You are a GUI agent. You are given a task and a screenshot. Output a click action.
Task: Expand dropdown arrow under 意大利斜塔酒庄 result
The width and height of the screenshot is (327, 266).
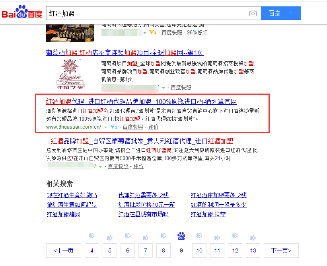[x=101, y=166]
